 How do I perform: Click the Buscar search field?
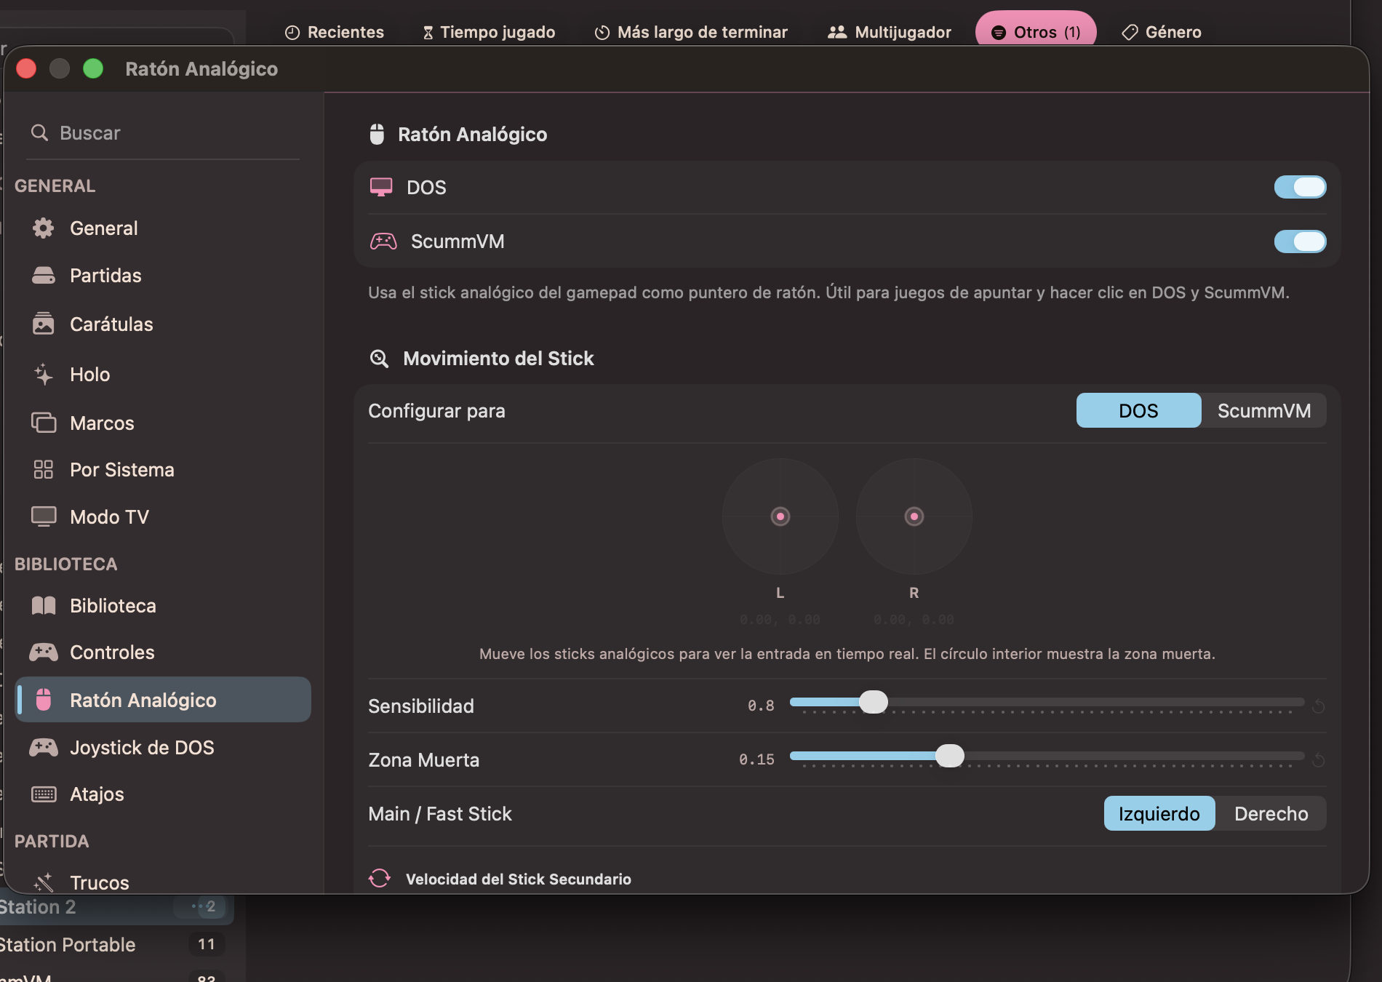coord(163,133)
